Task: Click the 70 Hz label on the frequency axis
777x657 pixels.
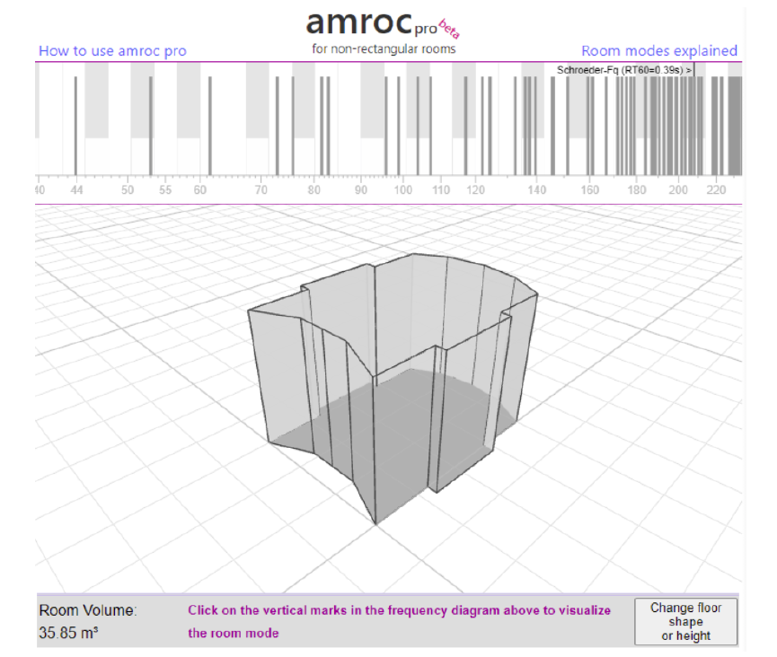Action: [261, 190]
